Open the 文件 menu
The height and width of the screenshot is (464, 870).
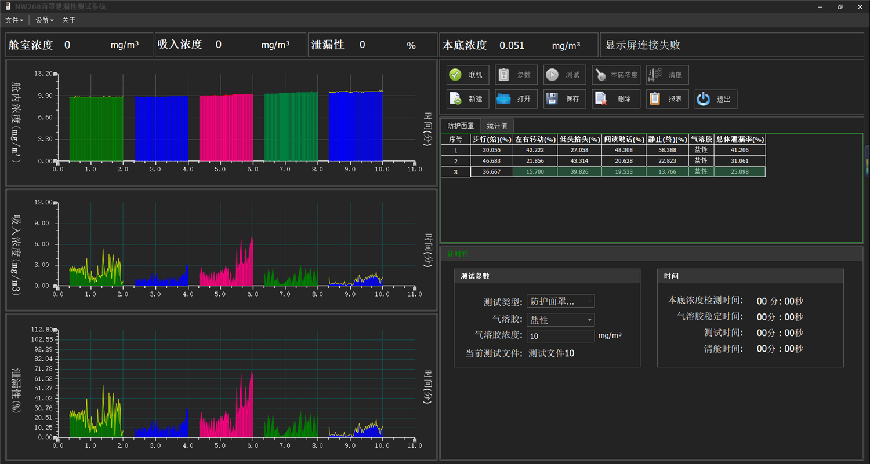(14, 20)
